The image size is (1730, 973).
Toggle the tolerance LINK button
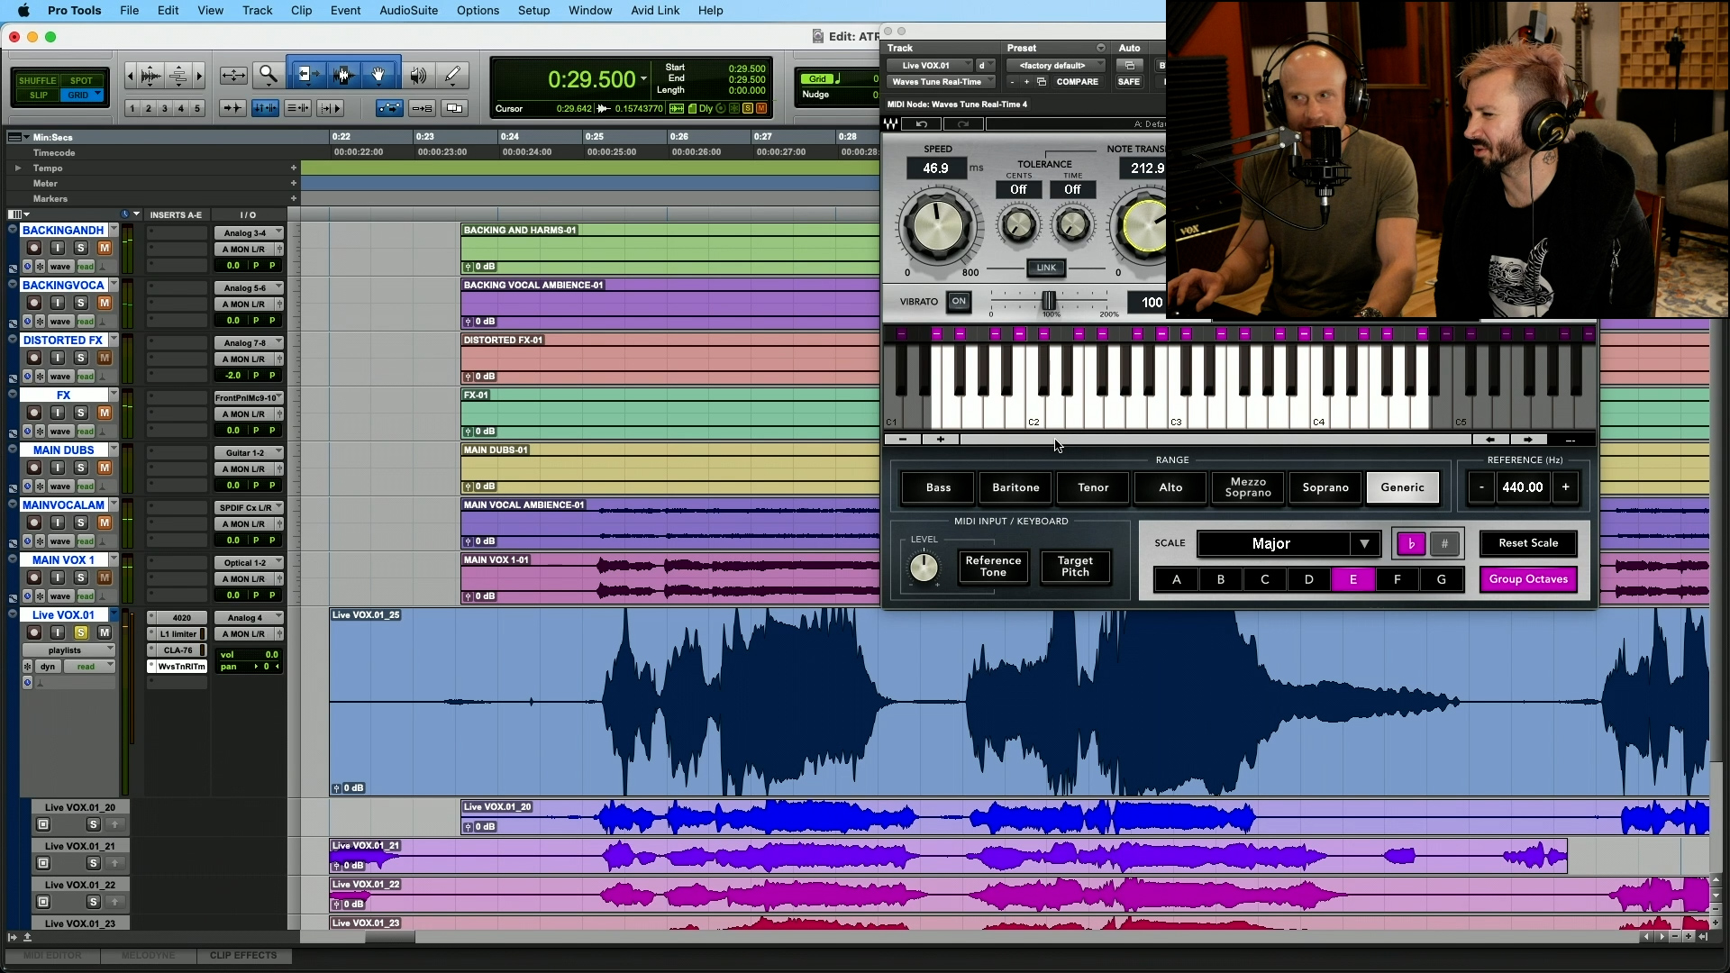pos(1046,268)
